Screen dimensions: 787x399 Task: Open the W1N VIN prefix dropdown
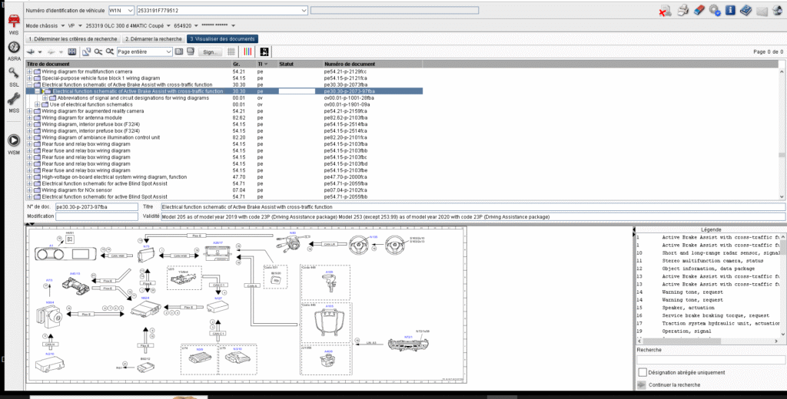tap(131, 11)
